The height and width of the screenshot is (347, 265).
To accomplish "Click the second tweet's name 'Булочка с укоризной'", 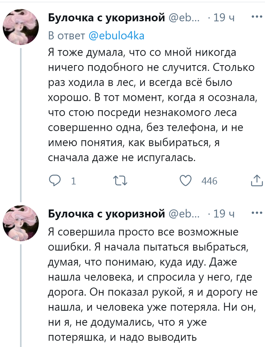I will [107, 214].
